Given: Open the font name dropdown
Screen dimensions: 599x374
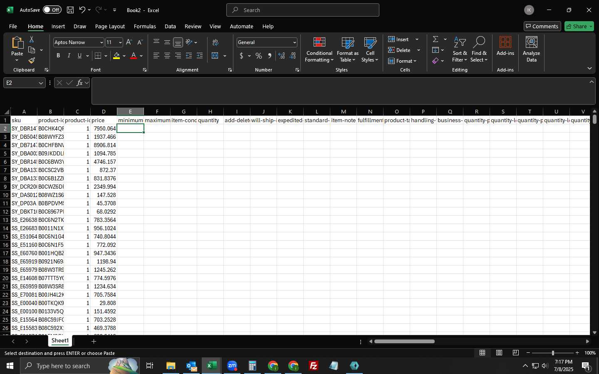Looking at the screenshot, I should point(101,42).
